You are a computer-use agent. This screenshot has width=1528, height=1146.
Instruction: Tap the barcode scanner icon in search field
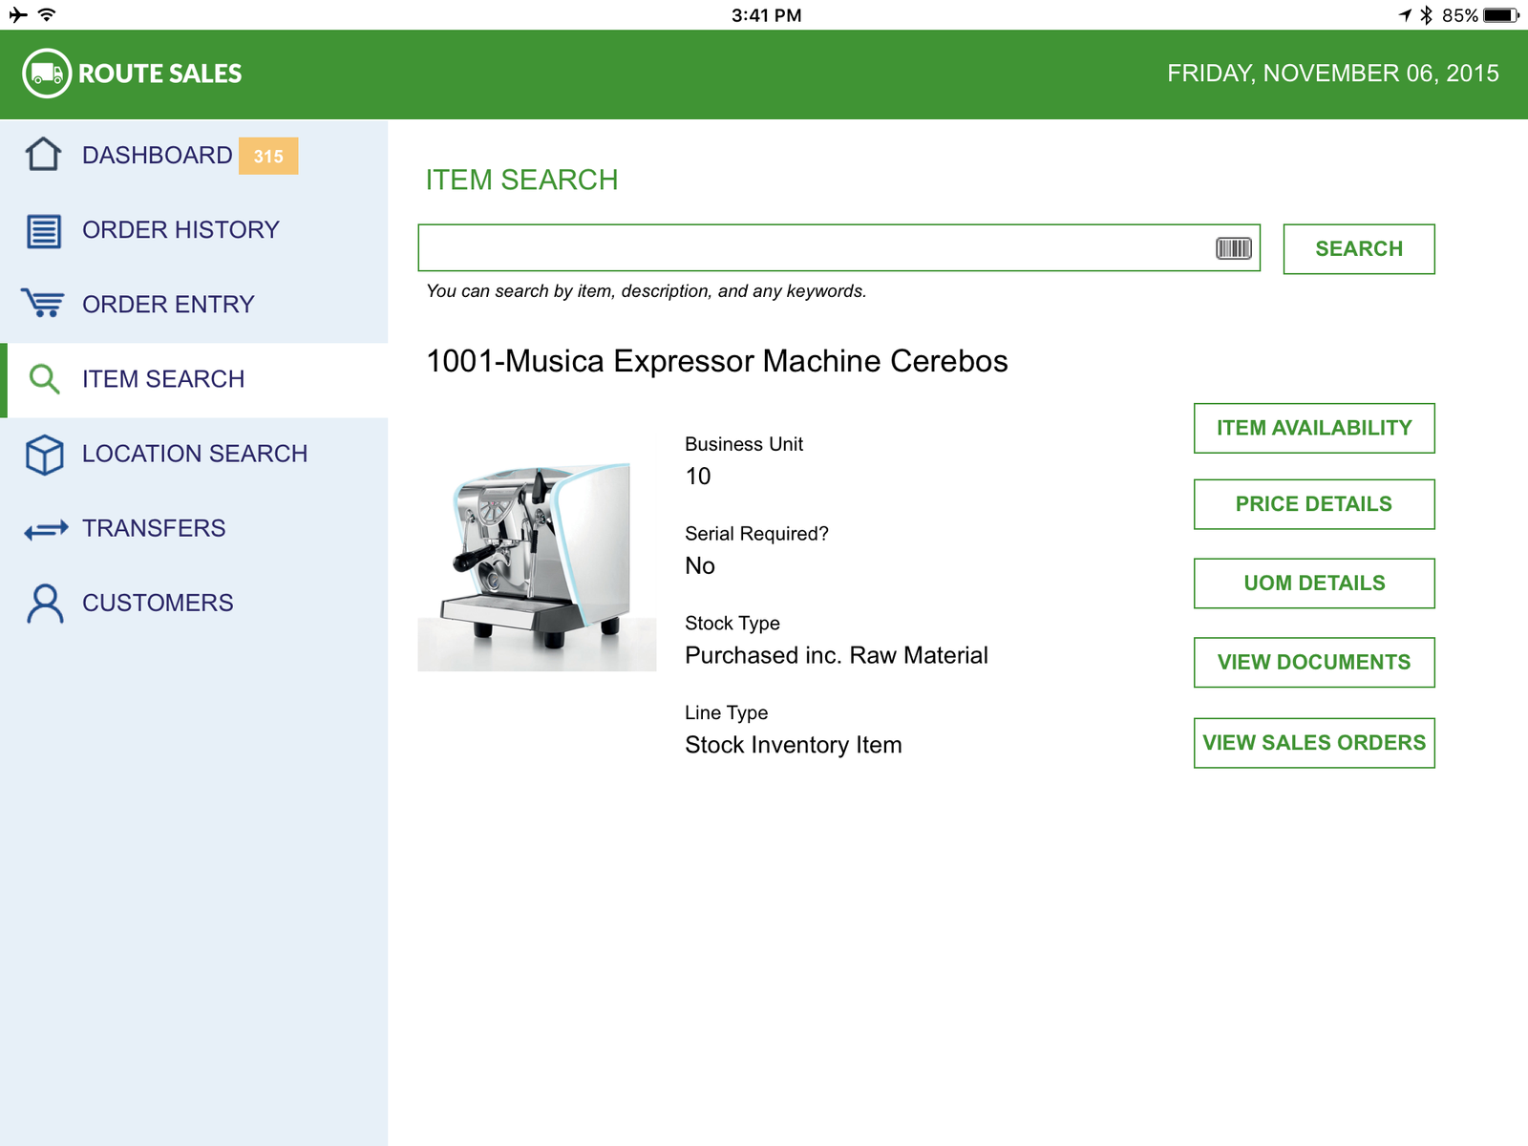[1233, 248]
